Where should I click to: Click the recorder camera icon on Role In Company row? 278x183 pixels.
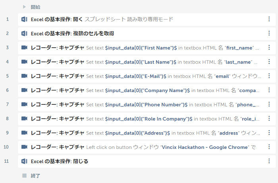point(24,118)
